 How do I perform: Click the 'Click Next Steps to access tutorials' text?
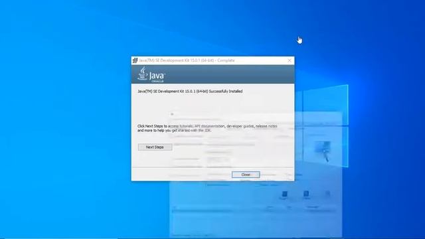(207, 128)
